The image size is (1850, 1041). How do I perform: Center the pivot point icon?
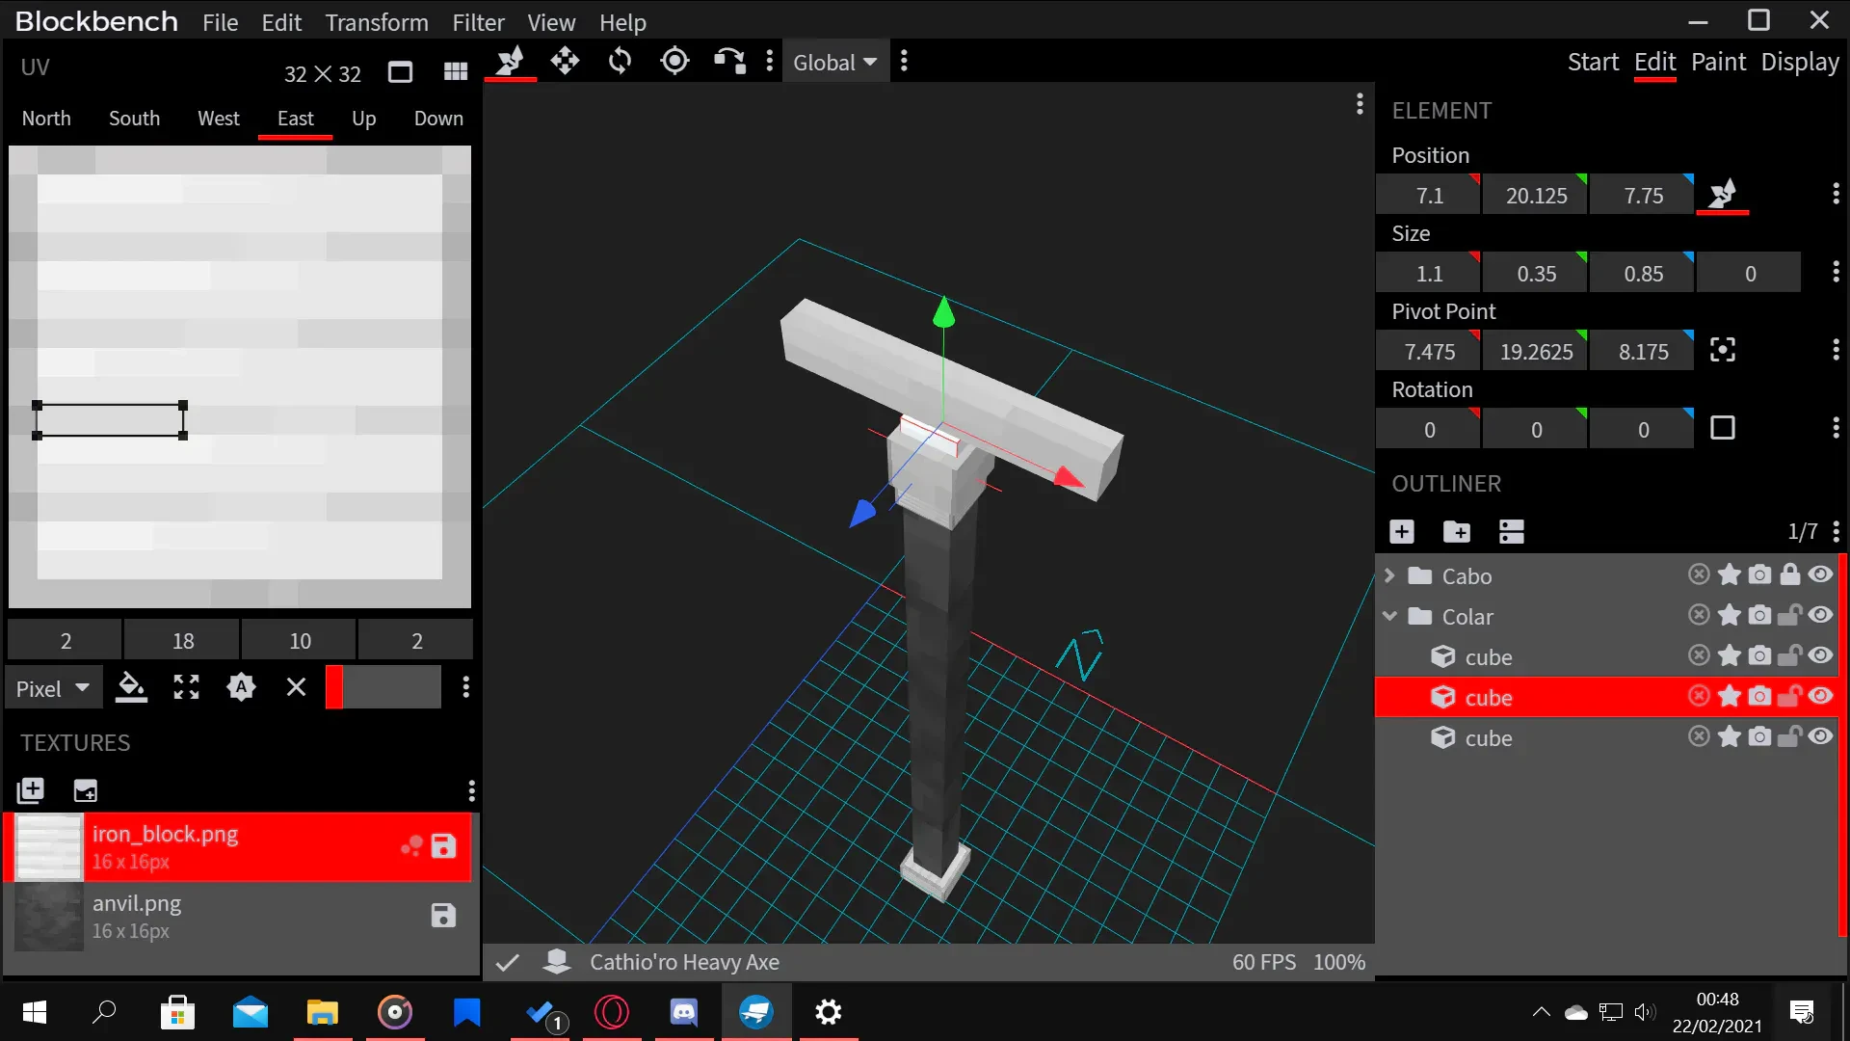pyautogui.click(x=1723, y=350)
